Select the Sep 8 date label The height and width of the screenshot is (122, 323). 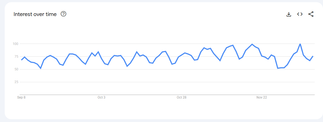point(21,97)
